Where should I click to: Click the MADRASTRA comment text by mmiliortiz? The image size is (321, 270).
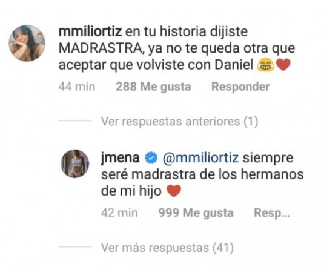click(x=177, y=48)
